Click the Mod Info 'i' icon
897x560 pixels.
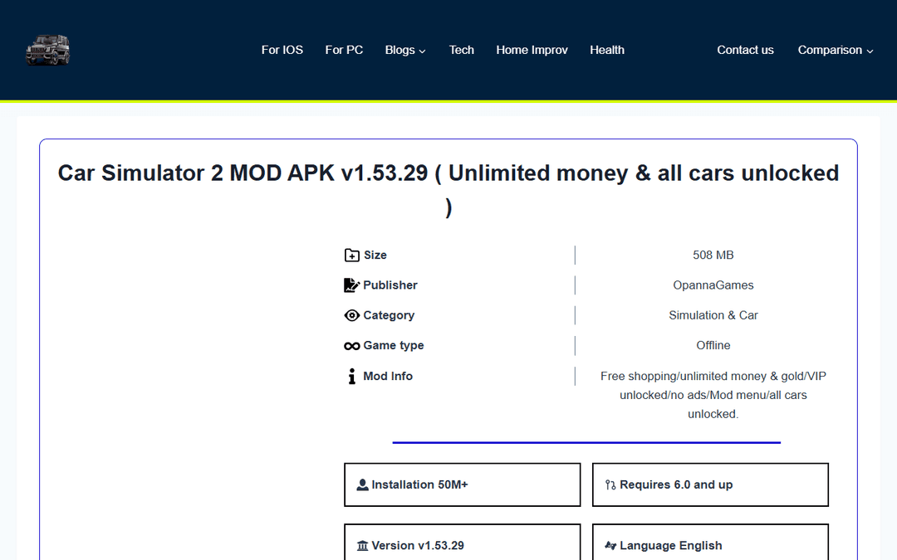(x=352, y=376)
